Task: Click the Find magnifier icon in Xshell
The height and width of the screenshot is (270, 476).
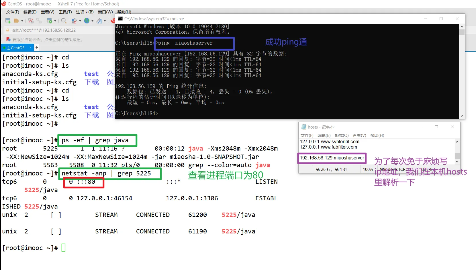Action: tap(64, 21)
